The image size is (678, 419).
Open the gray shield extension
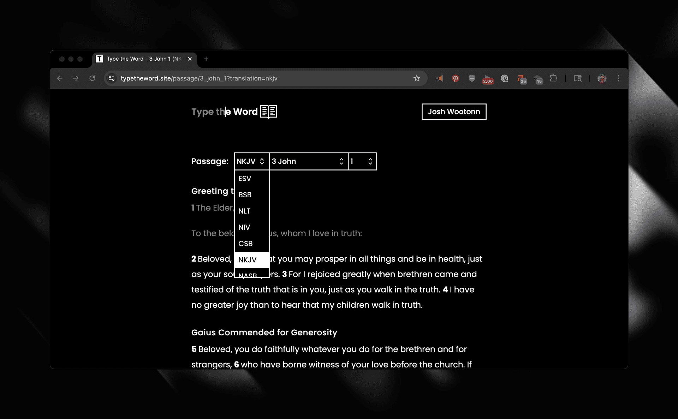472,78
